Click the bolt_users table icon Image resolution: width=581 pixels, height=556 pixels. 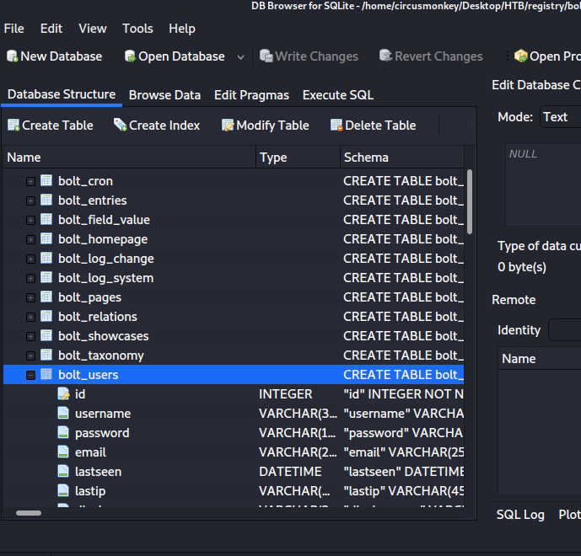(46, 374)
